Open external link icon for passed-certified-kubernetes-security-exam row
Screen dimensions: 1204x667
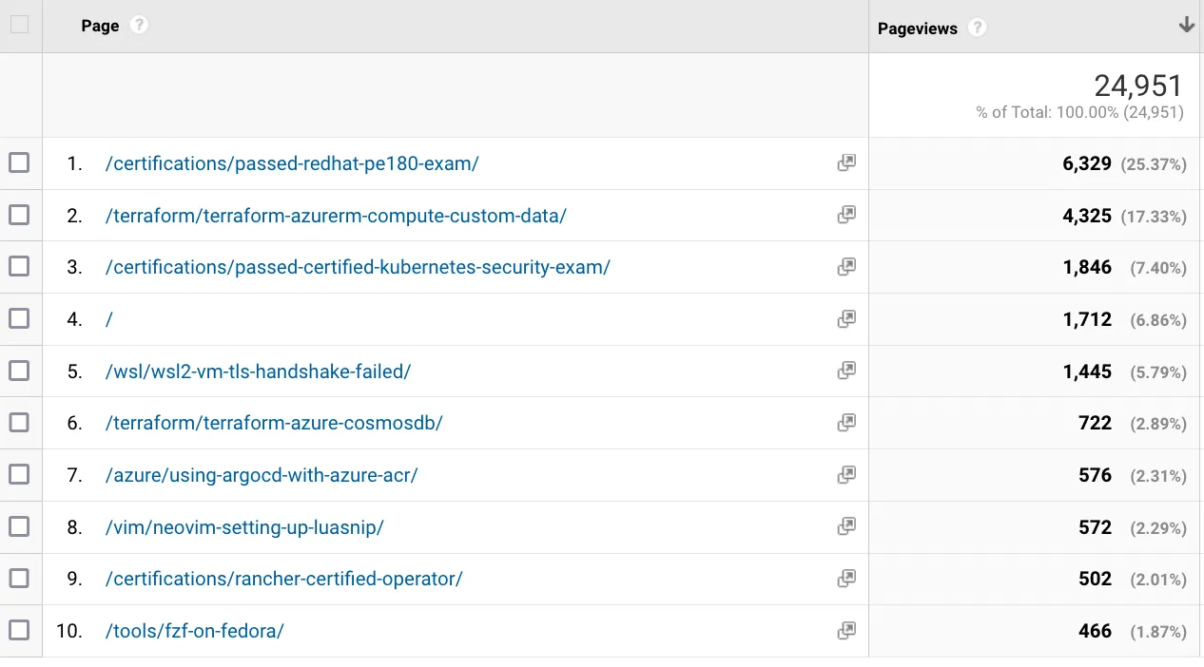[x=846, y=267]
